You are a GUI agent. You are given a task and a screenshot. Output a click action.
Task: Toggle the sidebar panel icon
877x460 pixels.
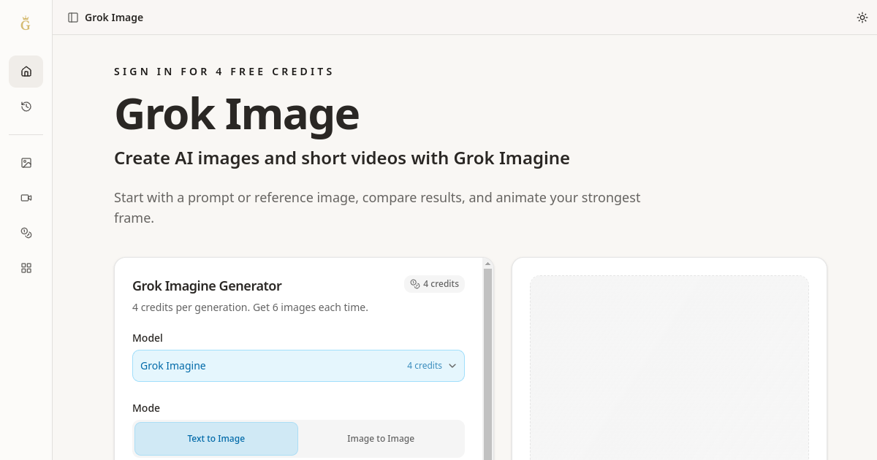click(73, 18)
